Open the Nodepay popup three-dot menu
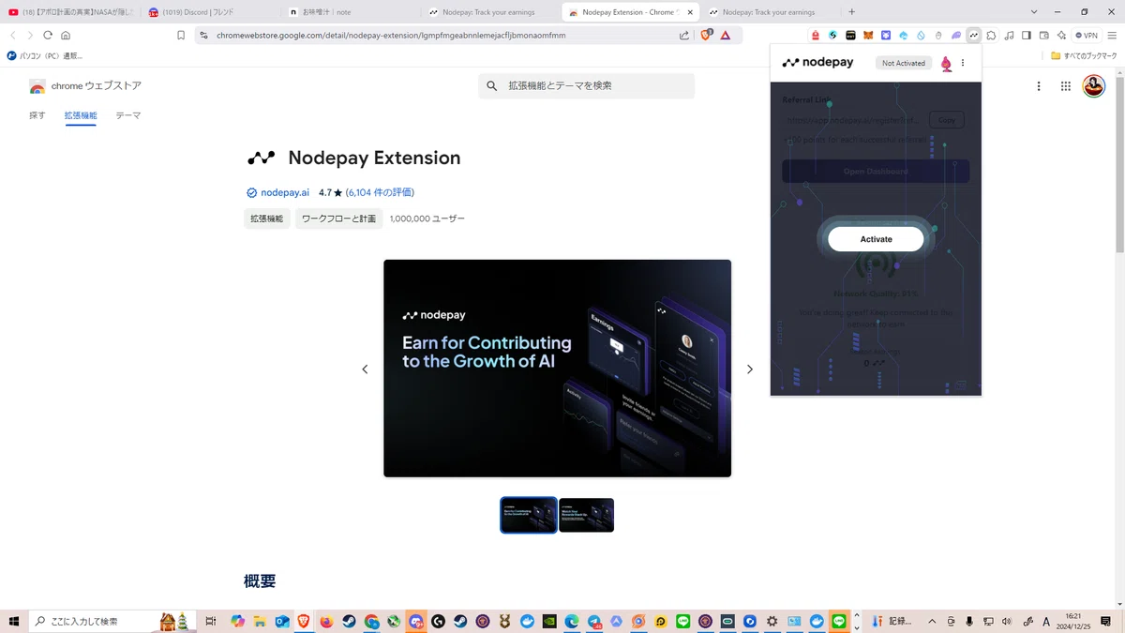Viewport: 1125px width, 633px height. pyautogui.click(x=963, y=63)
